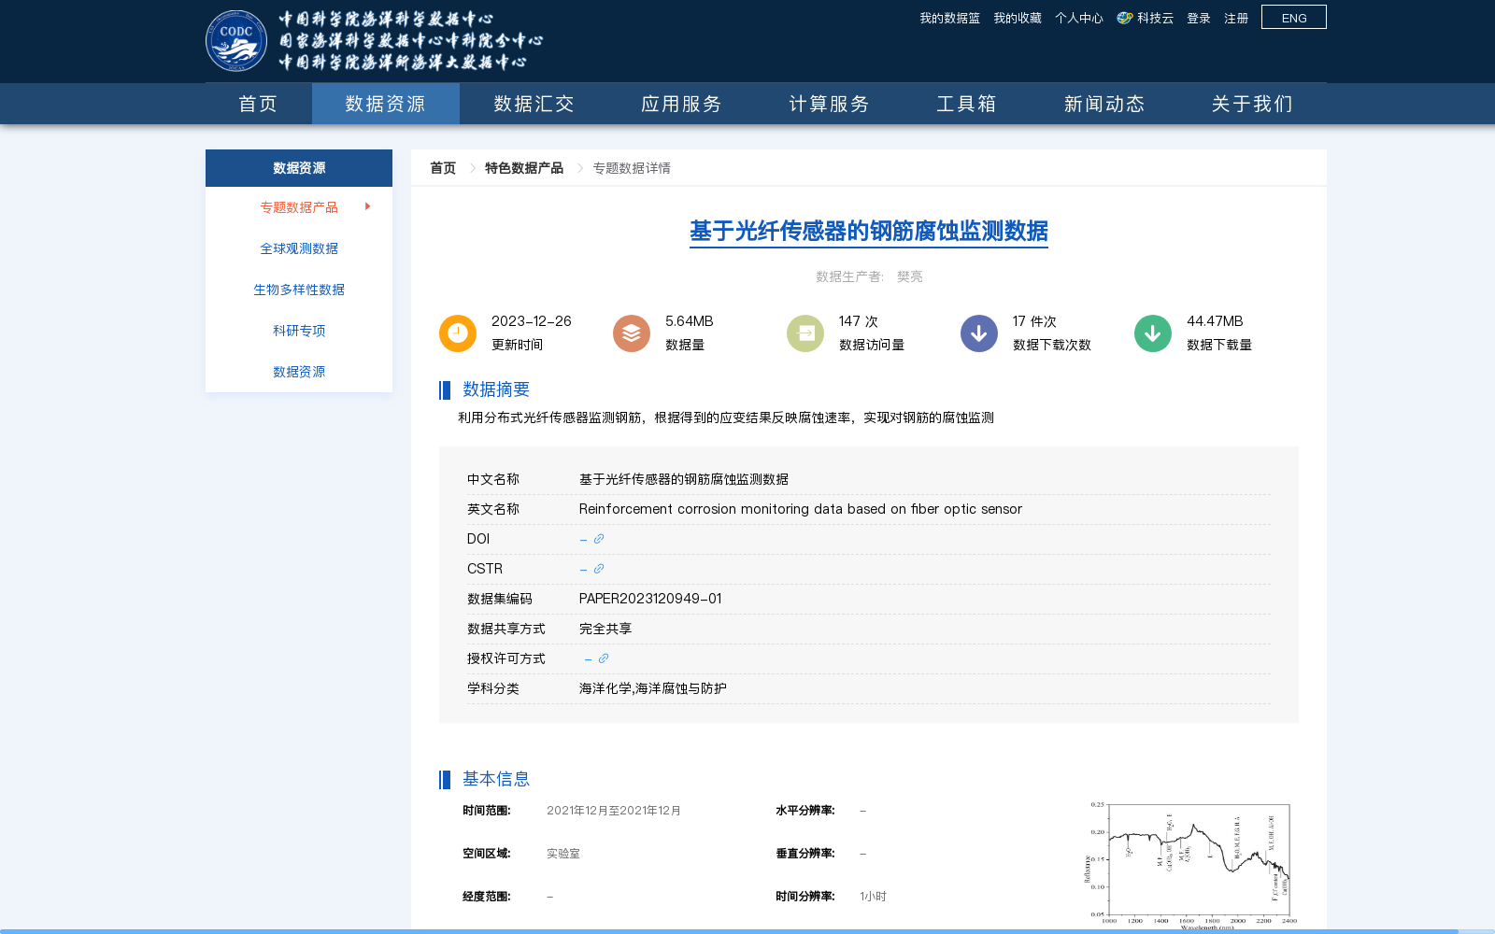Click the 登录 link
Screen dimensions: 1495x934
tap(1199, 18)
